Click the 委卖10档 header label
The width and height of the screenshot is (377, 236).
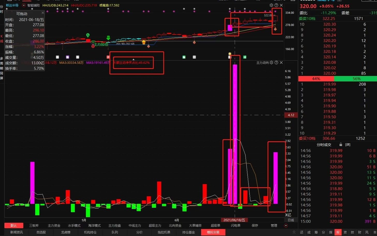(x=307, y=19)
